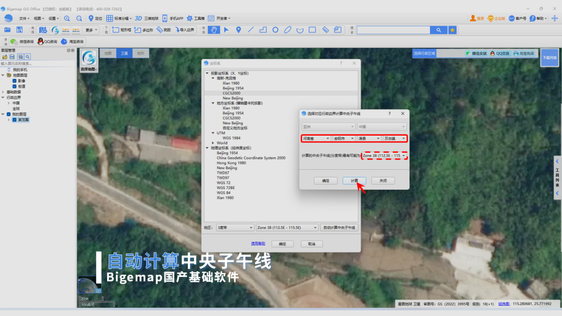Open the 3度带 zone type dropdown

[x=235, y=228]
